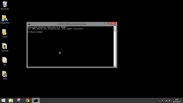Select the temp folder on desktop
The height and width of the screenshot is (103, 183).
click(5, 75)
